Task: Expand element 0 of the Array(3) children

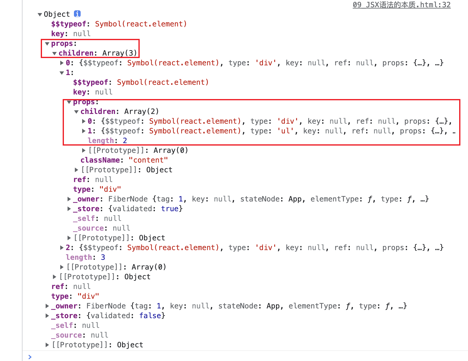Action: pos(62,63)
